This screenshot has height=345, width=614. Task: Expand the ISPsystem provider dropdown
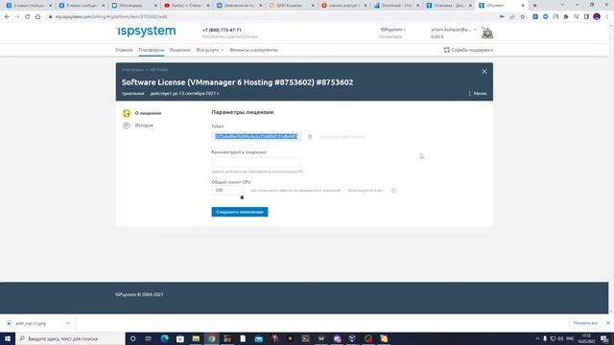pos(392,30)
